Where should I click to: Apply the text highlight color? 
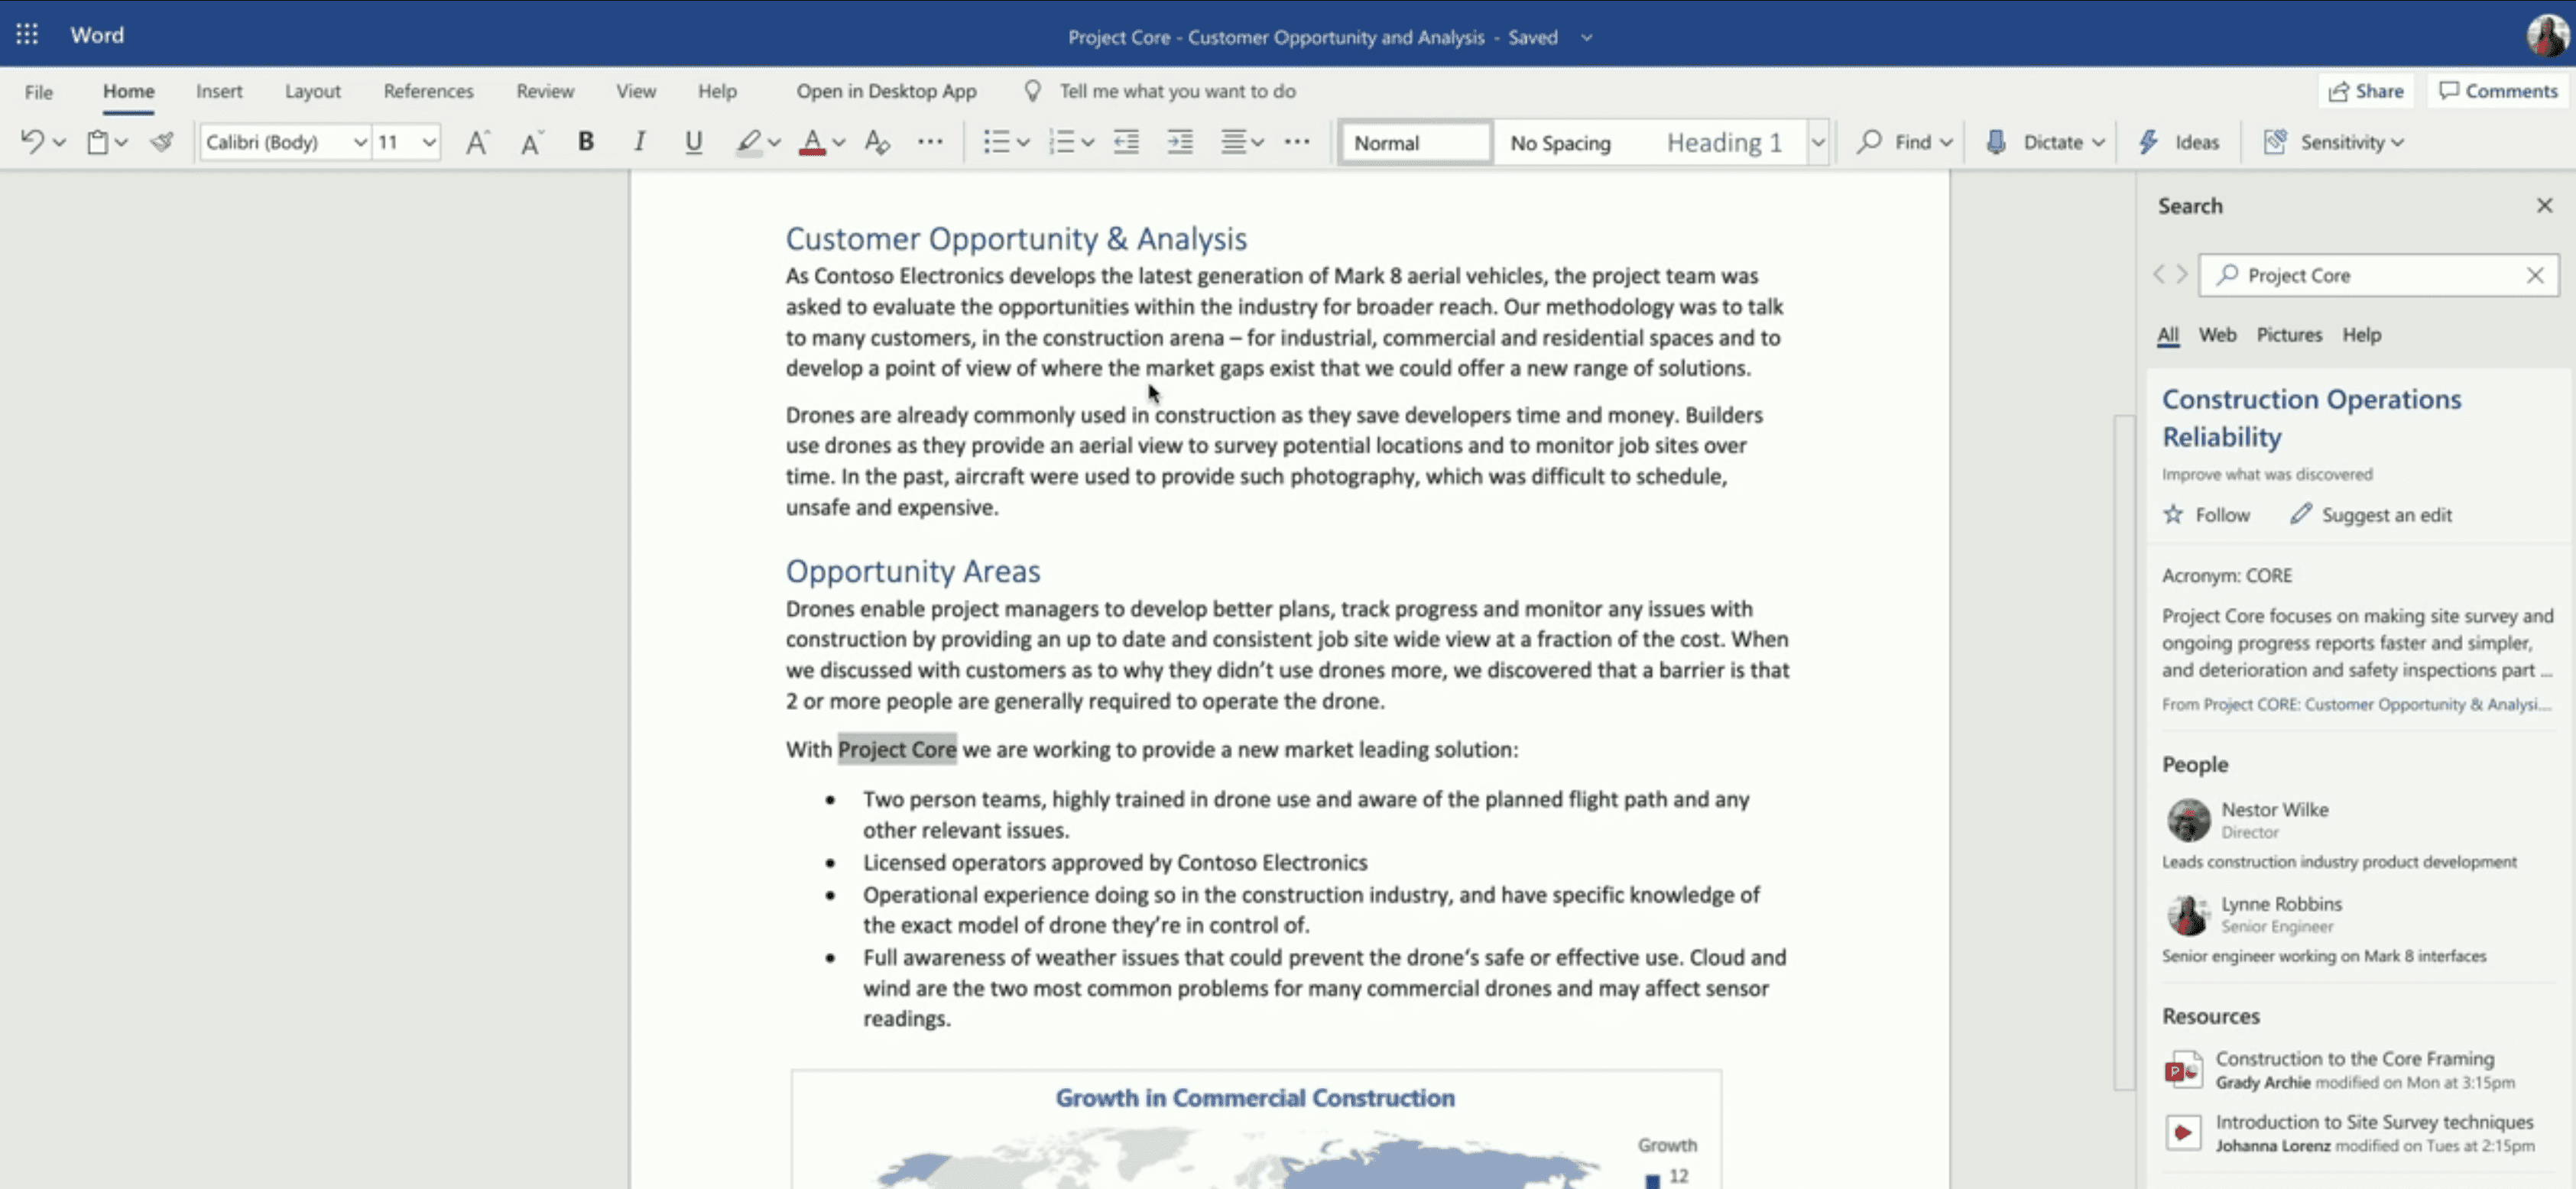748,142
